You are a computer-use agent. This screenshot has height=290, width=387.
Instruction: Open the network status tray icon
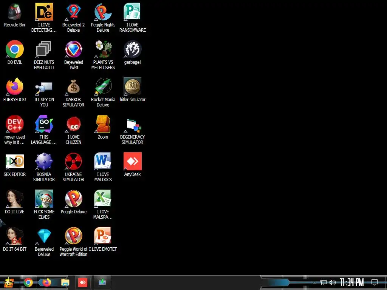[324, 282]
